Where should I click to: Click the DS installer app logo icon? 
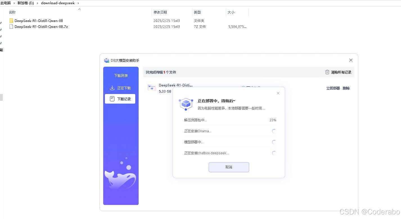tap(107, 61)
